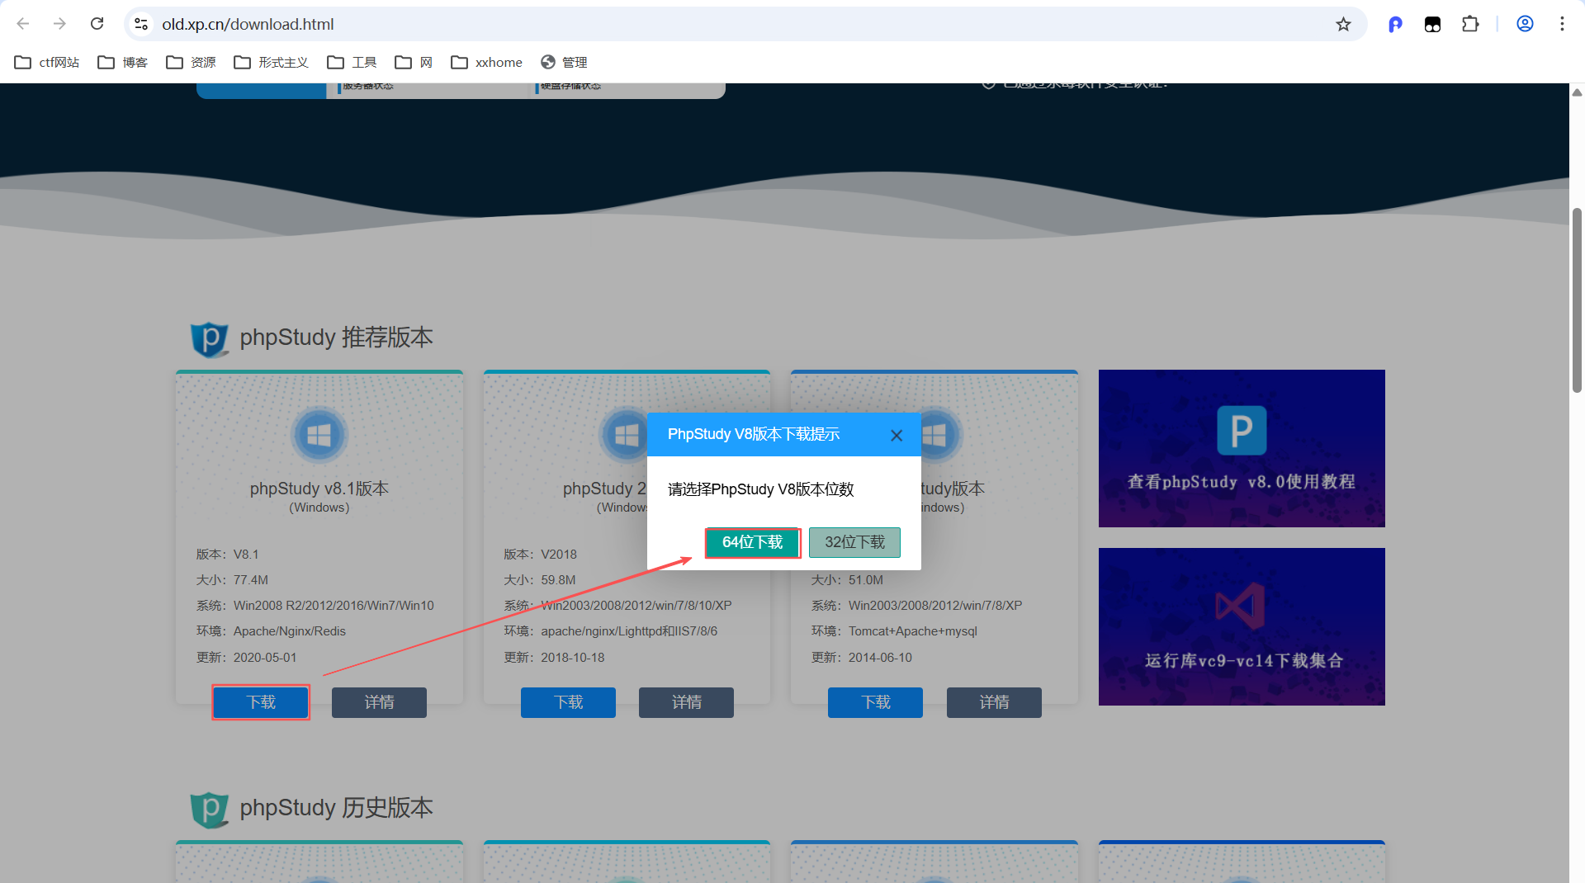This screenshot has width=1585, height=883.
Task: Download phpStudy v8.1 版本
Action: (x=261, y=702)
